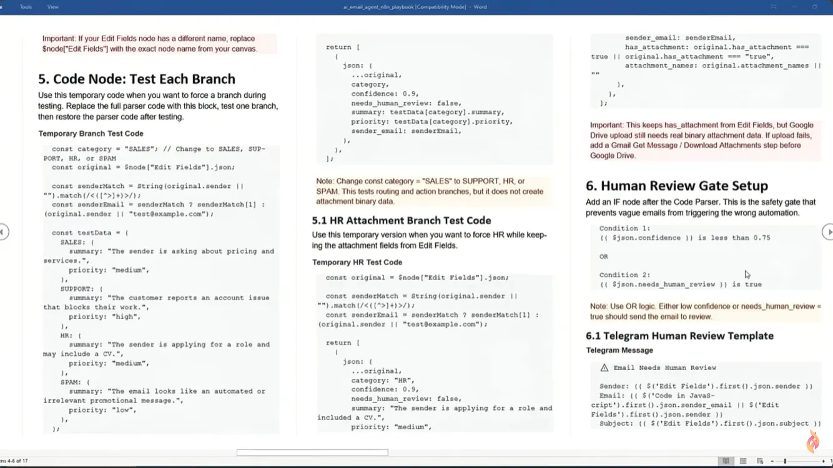Click the 'Email Needs Human Review' line
Image resolution: width=833 pixels, height=468 pixels.
click(x=658, y=368)
